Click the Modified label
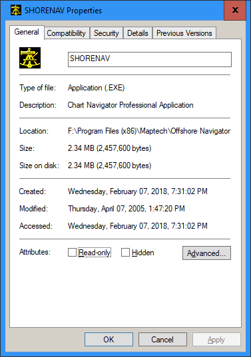The height and width of the screenshot is (357, 251). coord(33,209)
